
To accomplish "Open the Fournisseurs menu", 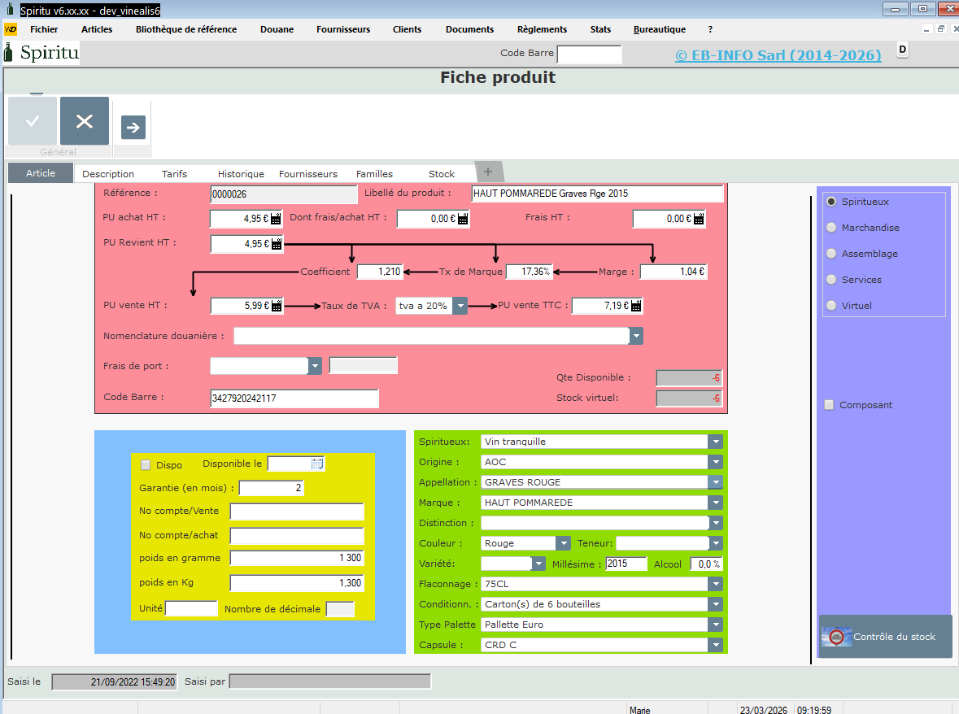I will tap(342, 29).
